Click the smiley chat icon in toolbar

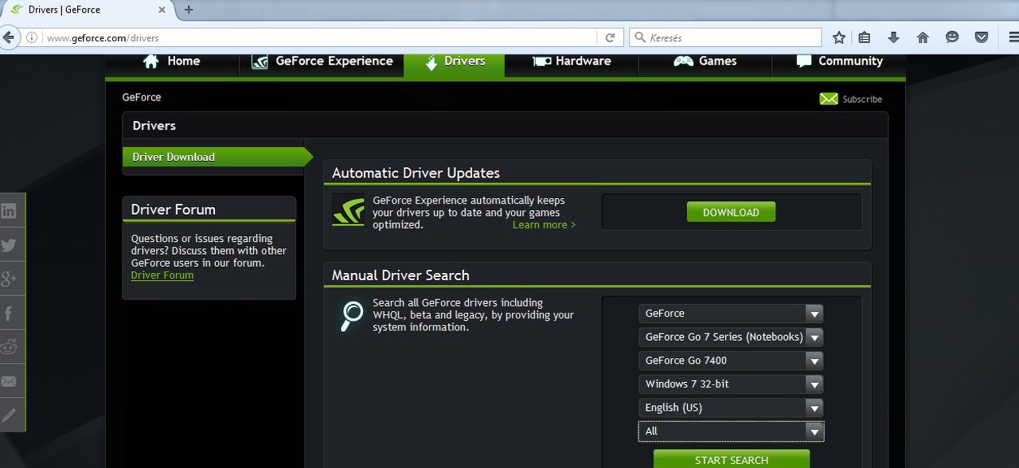coord(952,37)
